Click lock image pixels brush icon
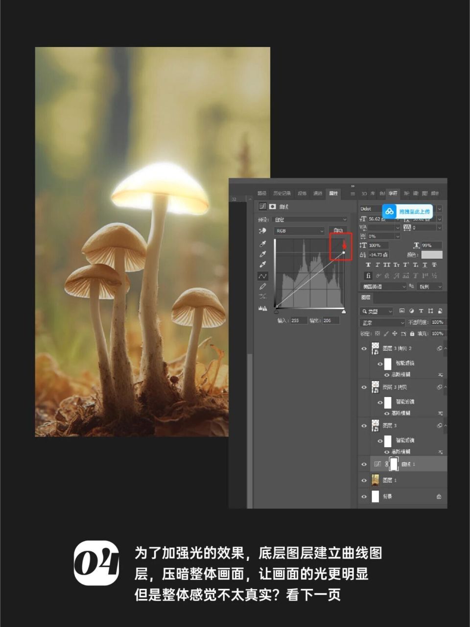 pyautogui.click(x=386, y=334)
